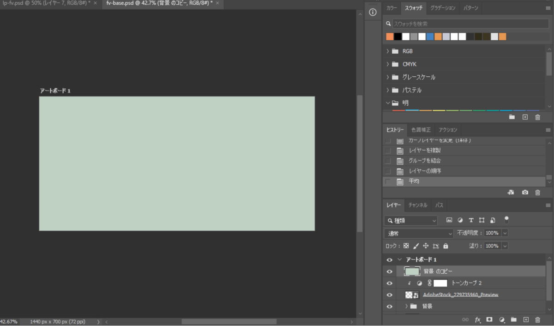Switch to the アクション tab

click(448, 130)
